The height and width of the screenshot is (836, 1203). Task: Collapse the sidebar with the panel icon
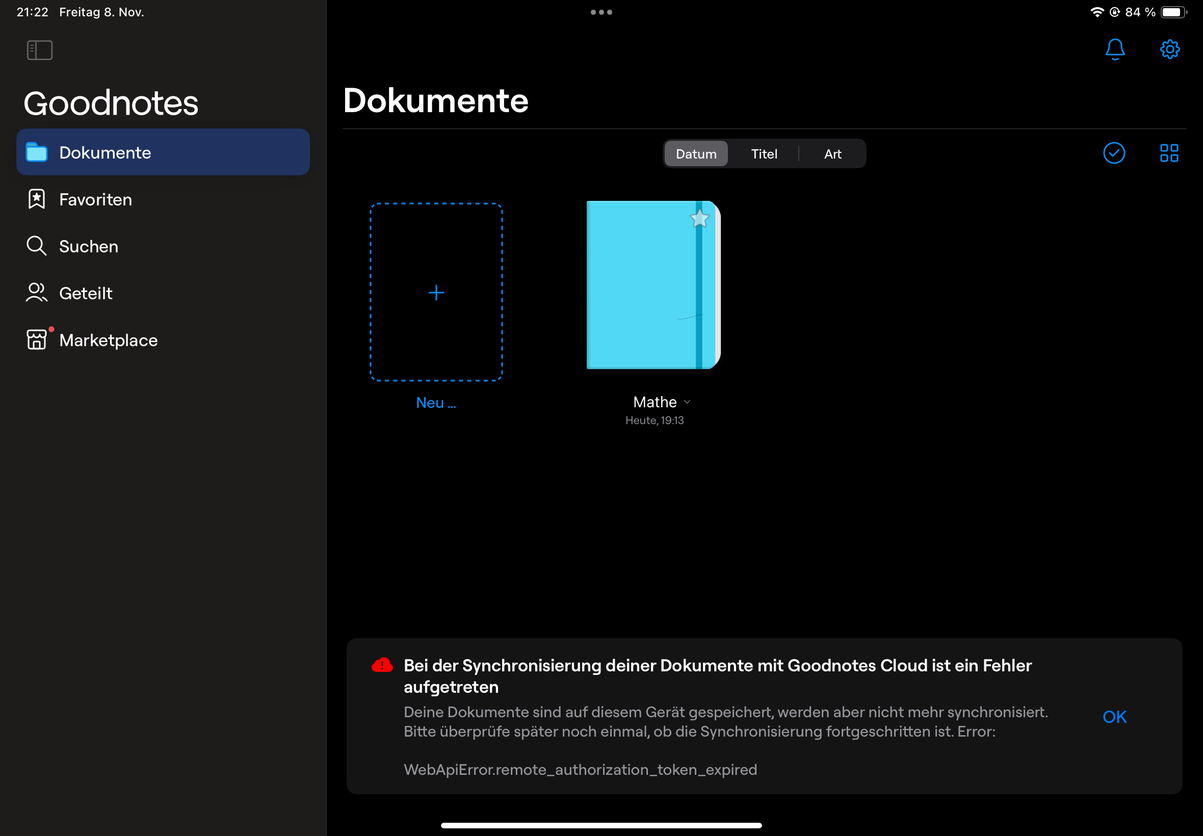click(x=40, y=50)
